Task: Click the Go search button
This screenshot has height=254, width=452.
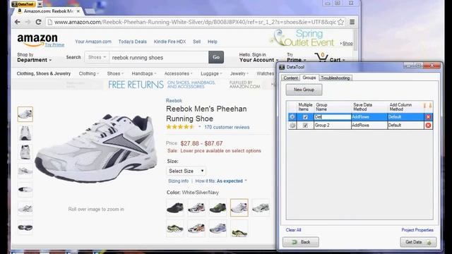Action: [x=216, y=57]
